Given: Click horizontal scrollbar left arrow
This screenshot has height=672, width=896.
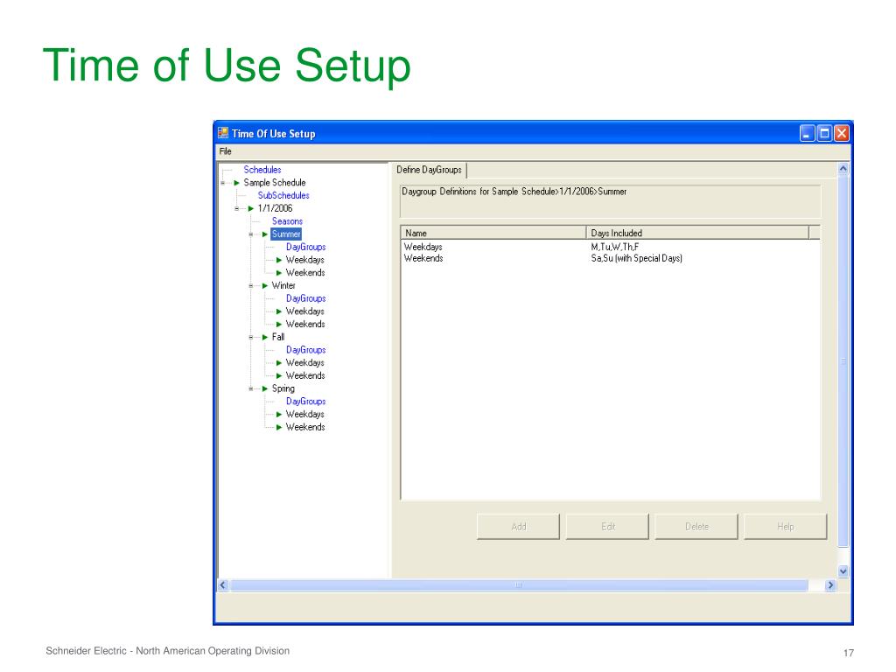Looking at the screenshot, I should tap(223, 585).
